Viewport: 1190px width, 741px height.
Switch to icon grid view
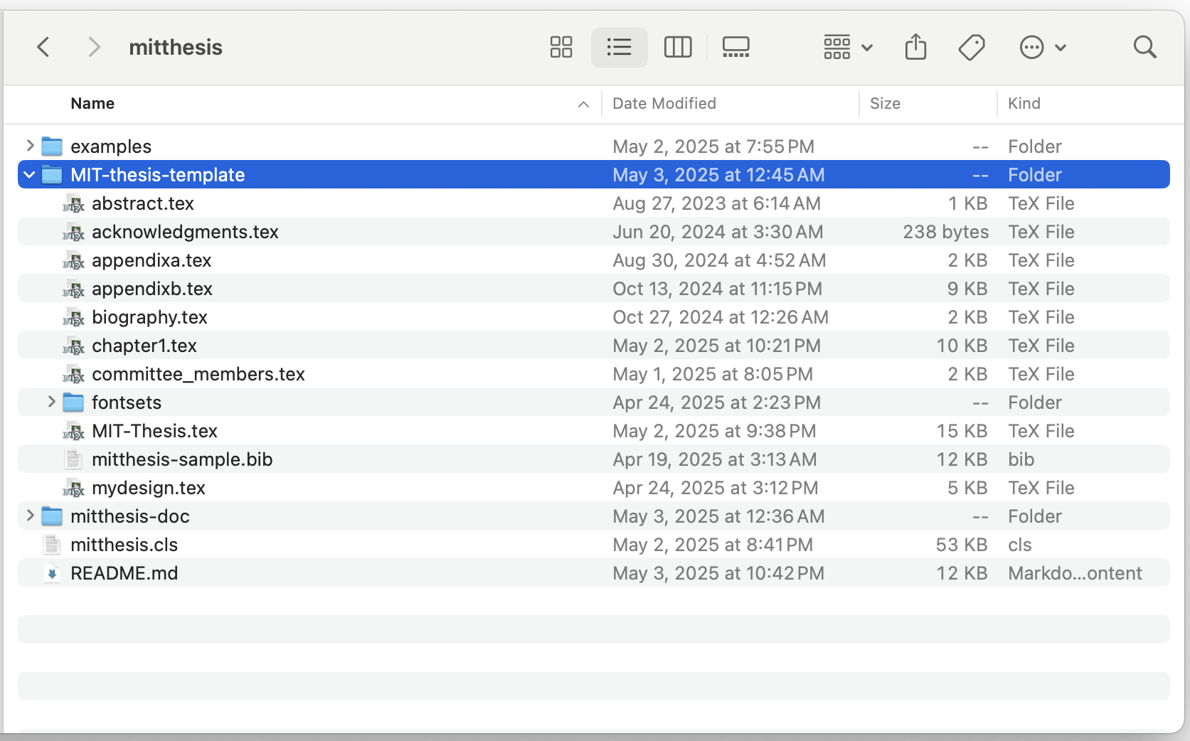(x=561, y=48)
